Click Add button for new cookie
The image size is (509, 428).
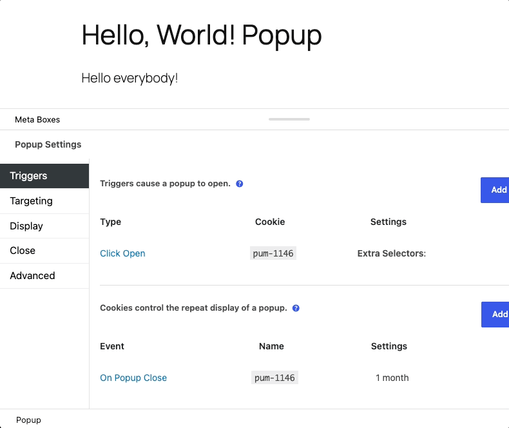(x=495, y=315)
